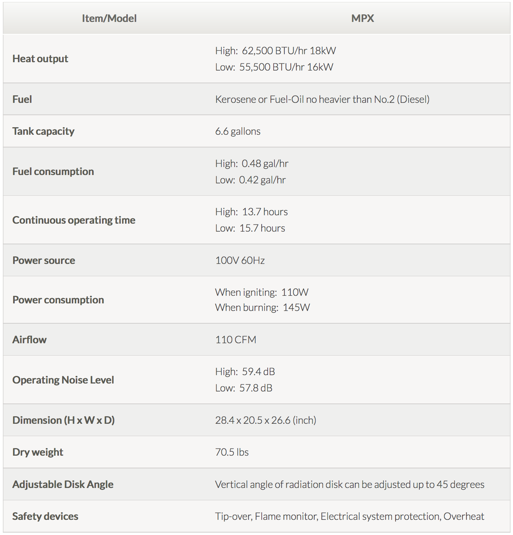Select the Operating Noise Level label
Screen dimensions: 513x535
(x=63, y=380)
